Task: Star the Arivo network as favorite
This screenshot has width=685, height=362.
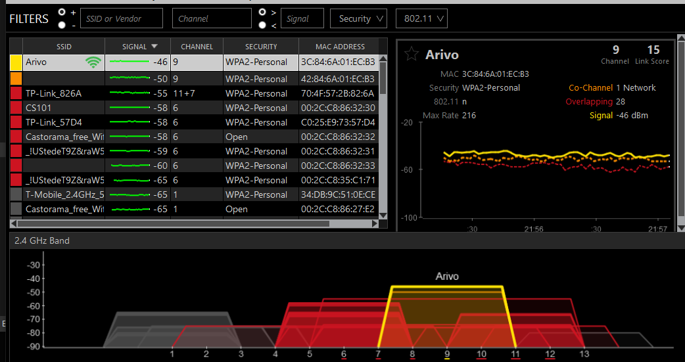Action: click(x=411, y=54)
